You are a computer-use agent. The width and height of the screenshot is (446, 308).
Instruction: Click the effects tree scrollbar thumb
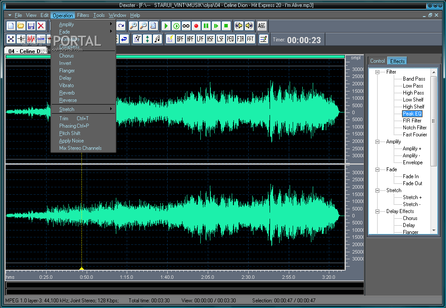[433, 121]
